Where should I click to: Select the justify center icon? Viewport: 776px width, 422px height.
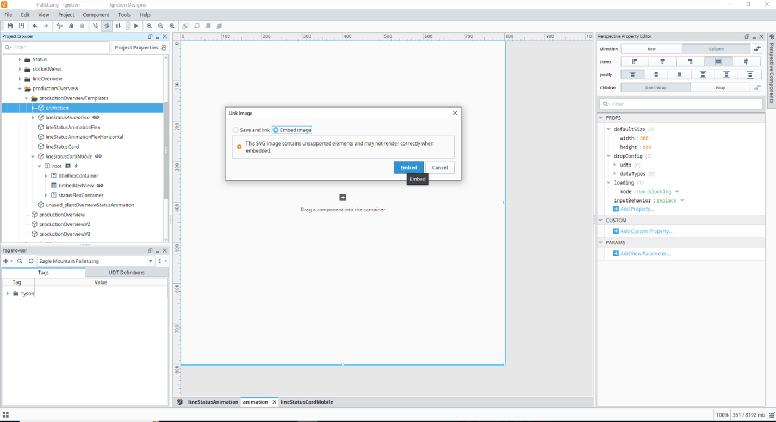pos(656,74)
